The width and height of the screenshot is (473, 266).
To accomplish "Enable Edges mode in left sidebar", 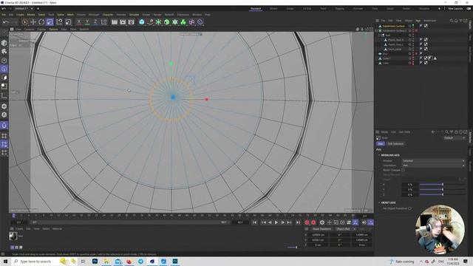I will coord(4,69).
